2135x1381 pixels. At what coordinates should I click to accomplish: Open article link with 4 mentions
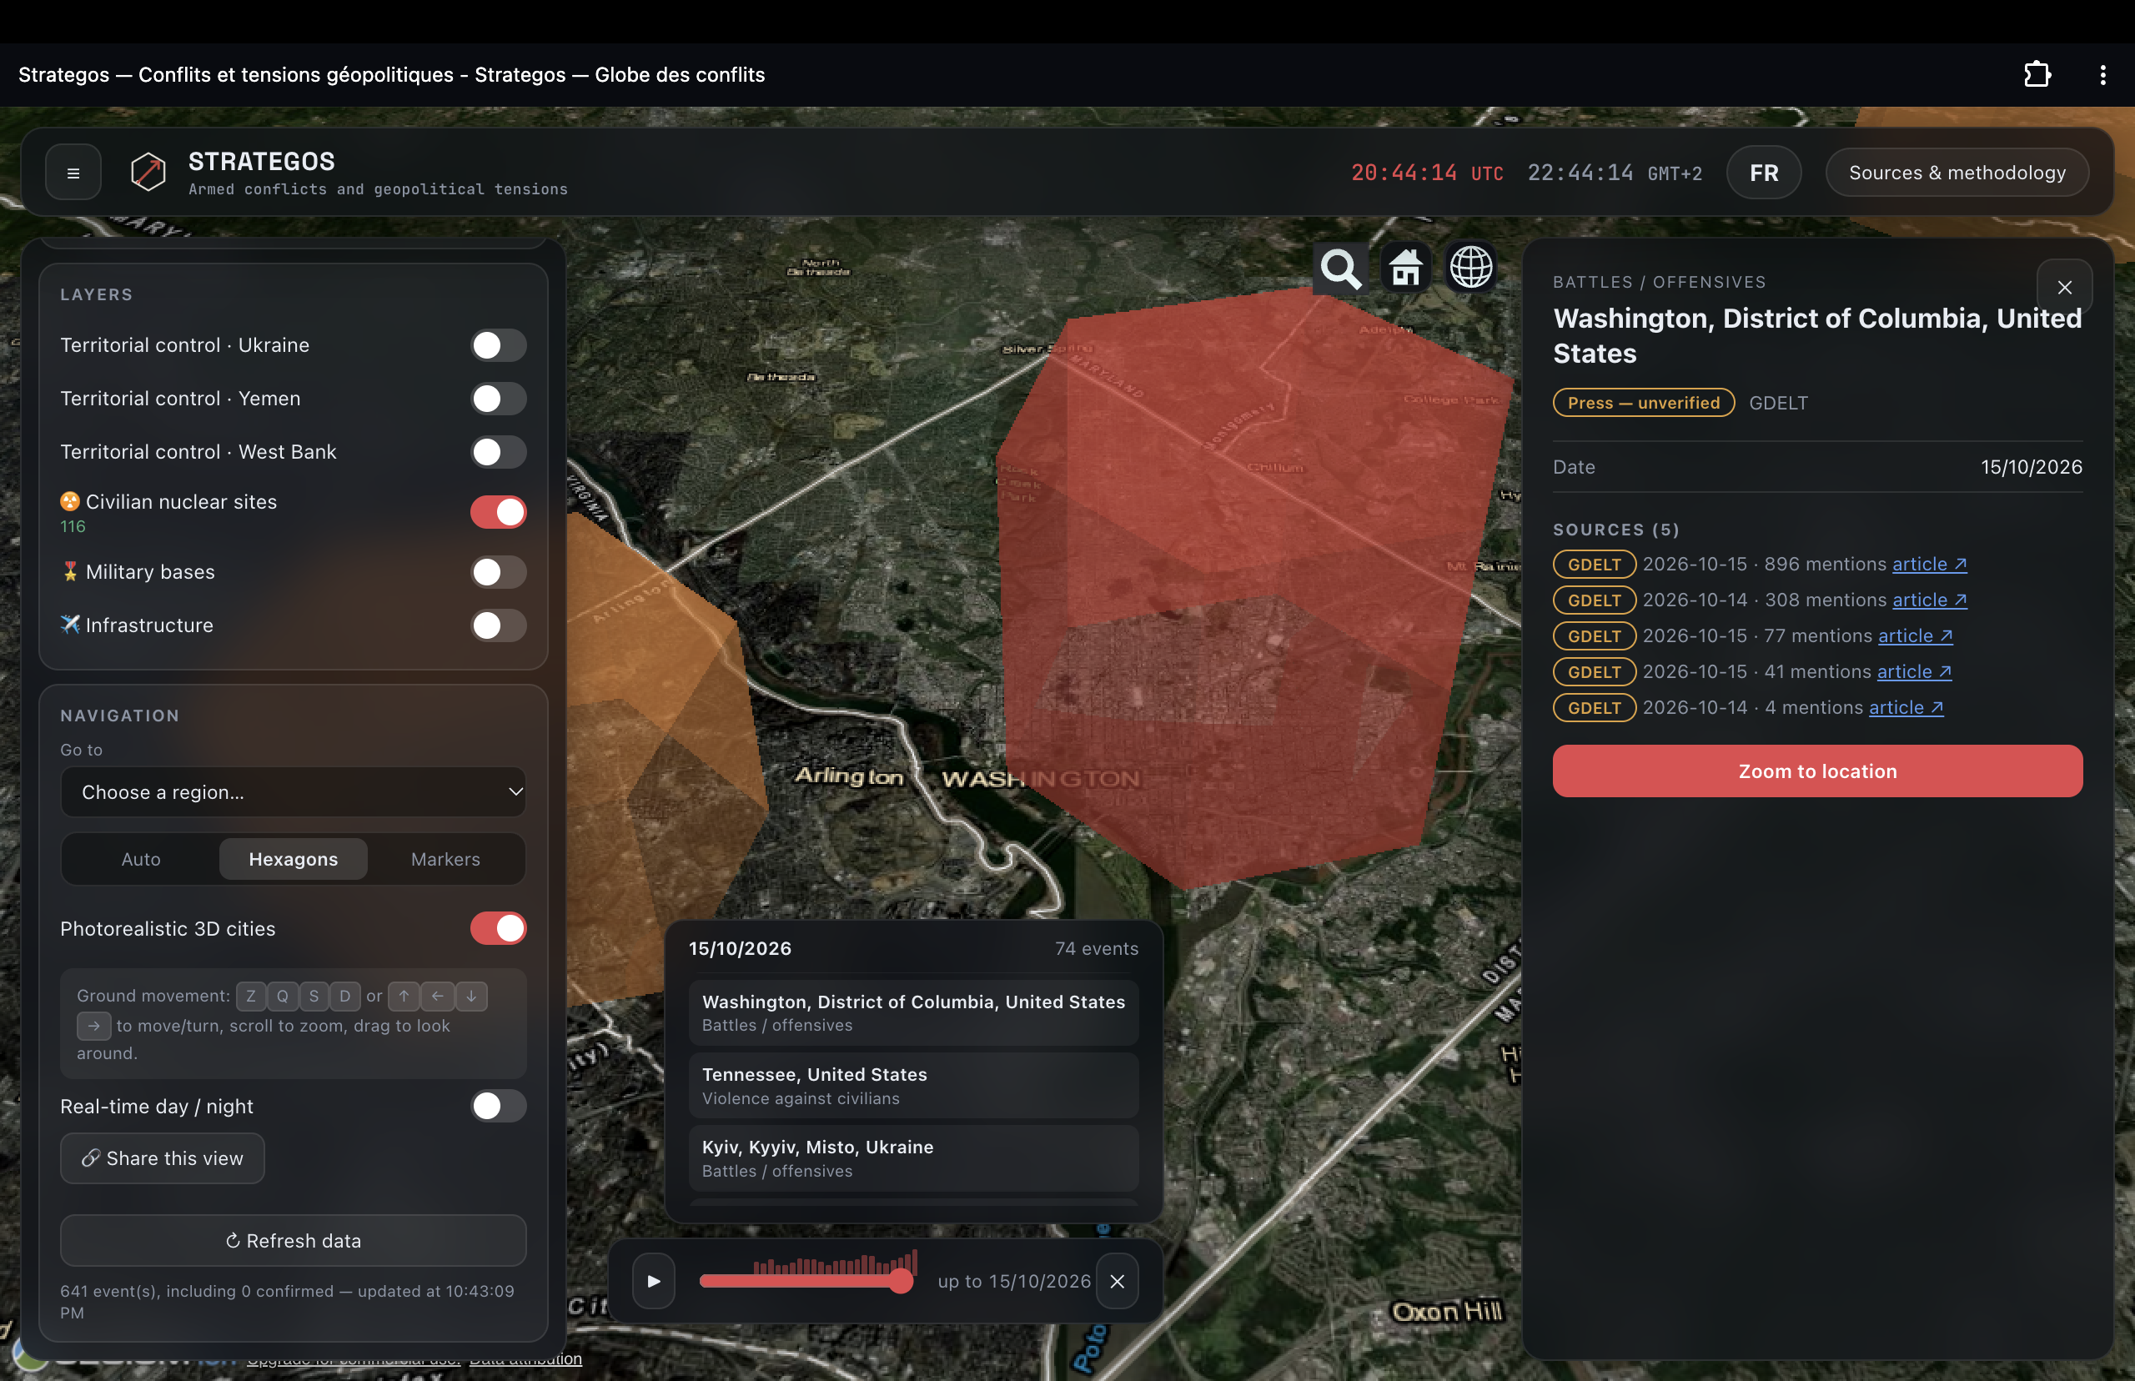click(1906, 707)
